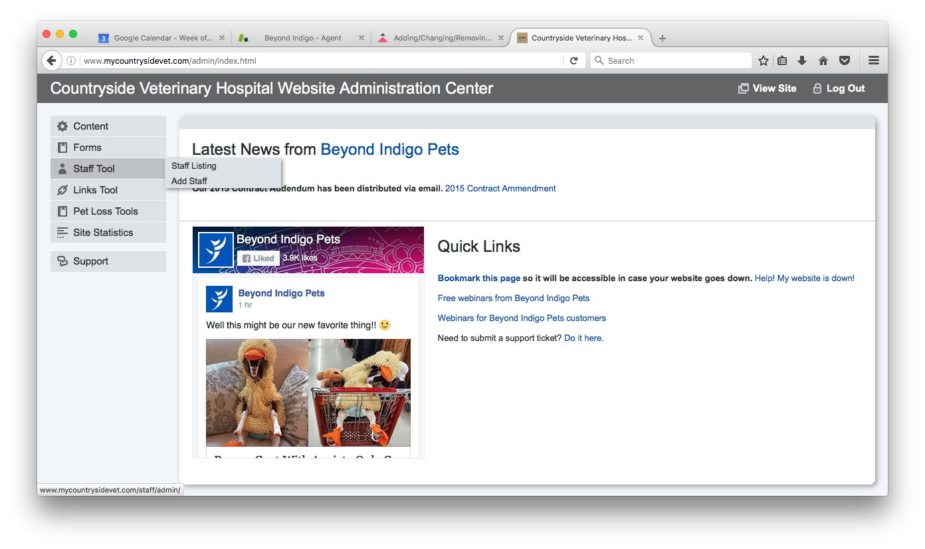Click the Pet Loss Tools icon

(62, 211)
